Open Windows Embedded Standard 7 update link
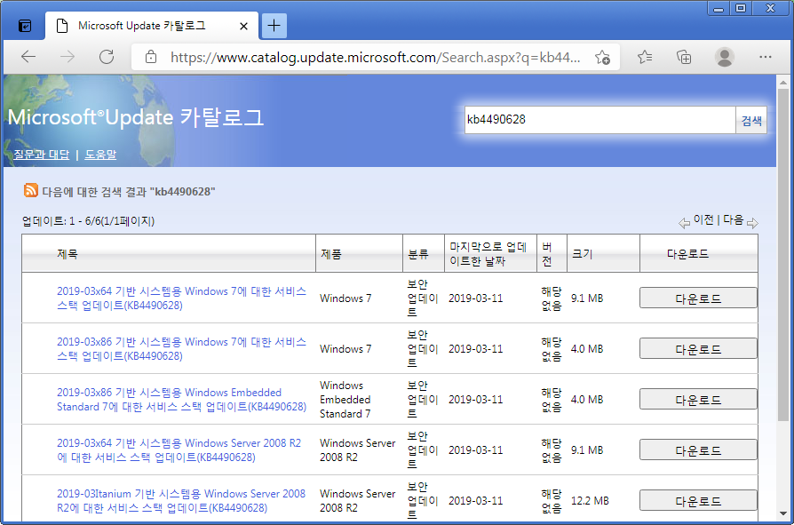Screen dimensions: 794x525 click(181, 400)
